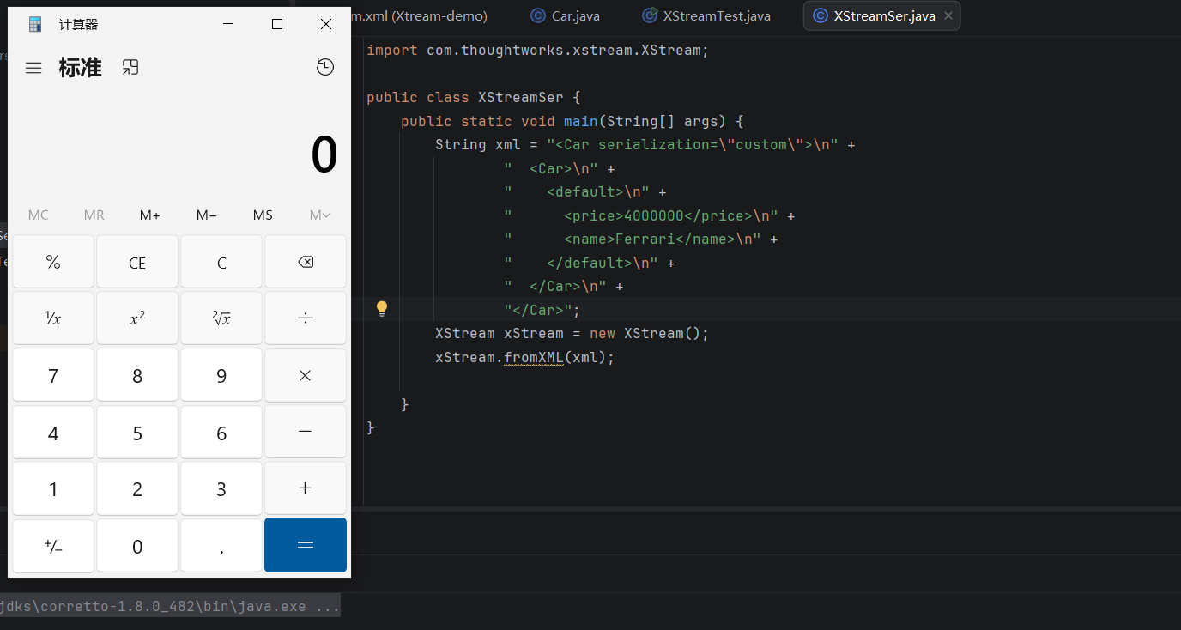Click digit 2 on calculator
The width and height of the screenshot is (1181, 630).
137,488
